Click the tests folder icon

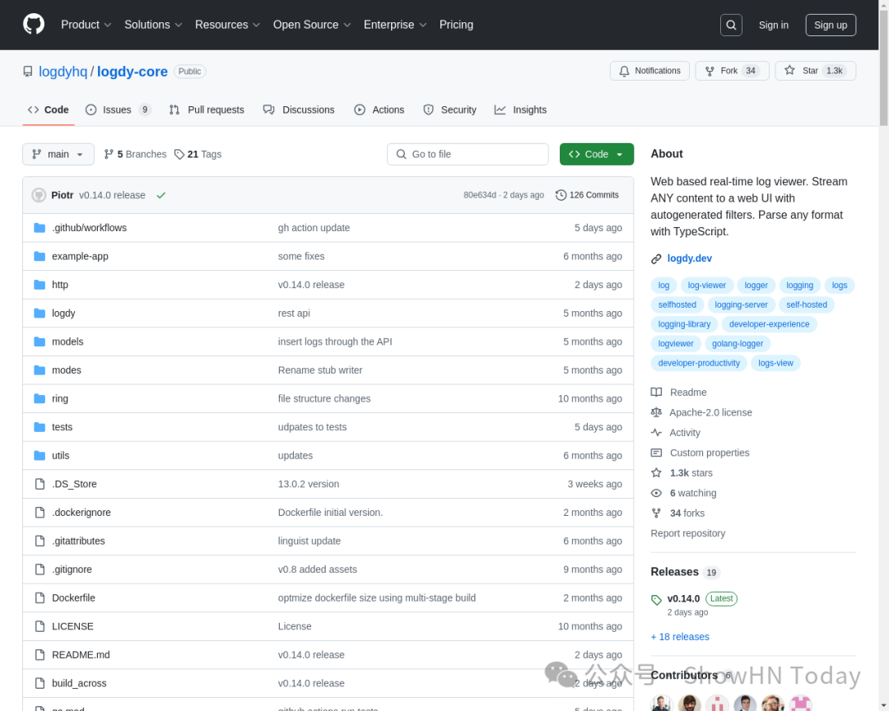click(40, 427)
